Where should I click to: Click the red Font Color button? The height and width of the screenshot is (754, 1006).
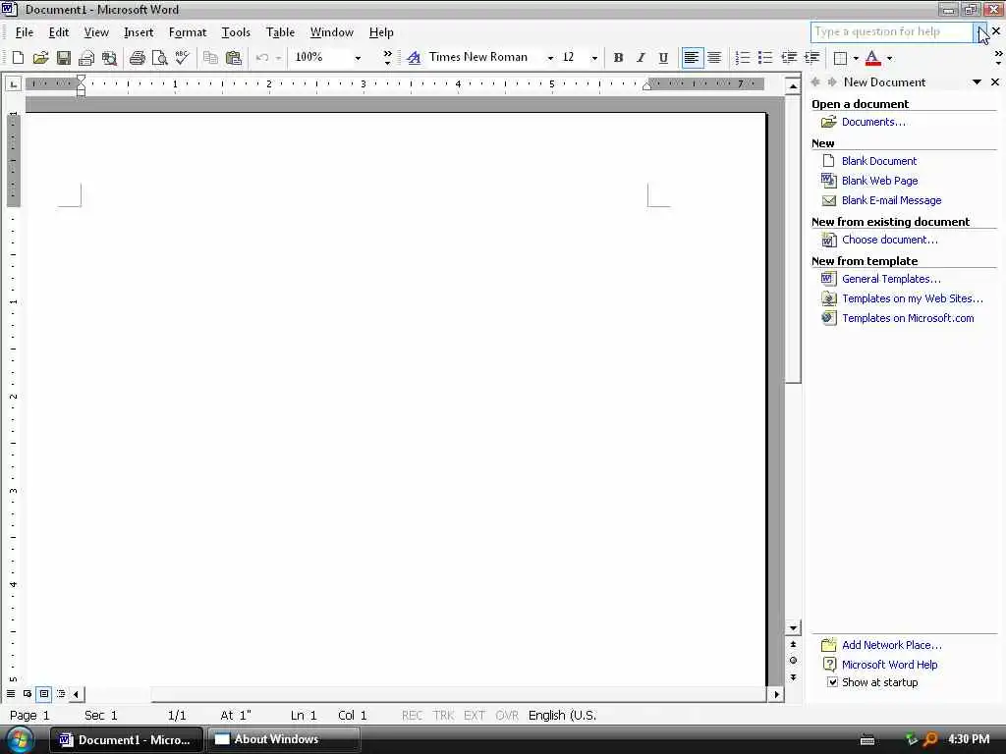(x=872, y=58)
